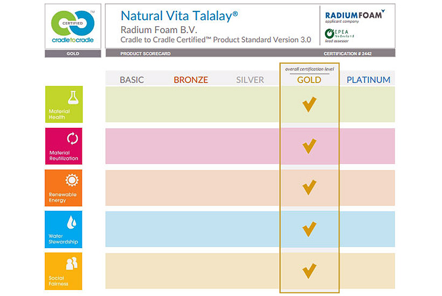This screenshot has height=296, width=442.
Task: Select the SILVER level column header
Action: click(x=250, y=80)
